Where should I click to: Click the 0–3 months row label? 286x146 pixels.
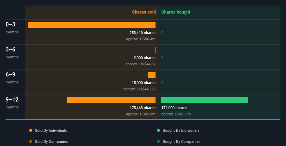(12, 28)
